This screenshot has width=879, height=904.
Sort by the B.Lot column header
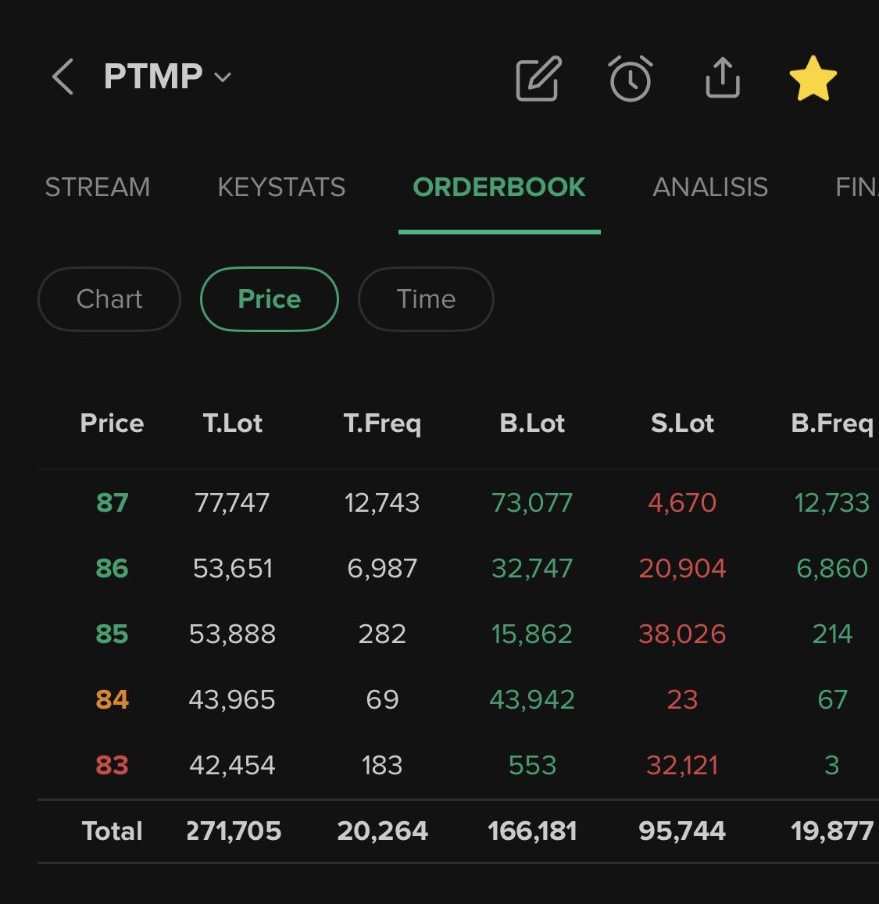pyautogui.click(x=532, y=423)
